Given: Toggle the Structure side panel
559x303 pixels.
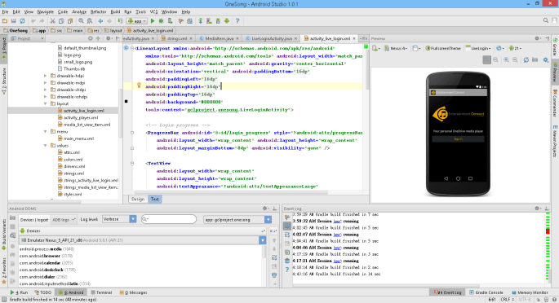Looking at the screenshot, I should click(4, 81).
